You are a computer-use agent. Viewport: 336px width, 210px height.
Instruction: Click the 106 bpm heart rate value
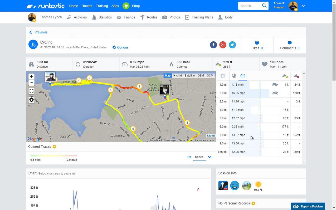pos(277,62)
